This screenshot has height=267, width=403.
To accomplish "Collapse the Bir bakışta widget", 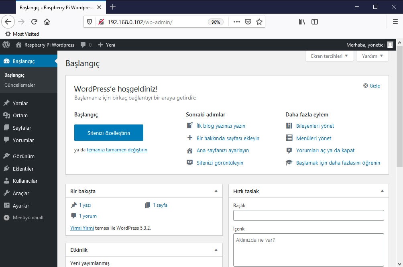I will click(x=216, y=191).
